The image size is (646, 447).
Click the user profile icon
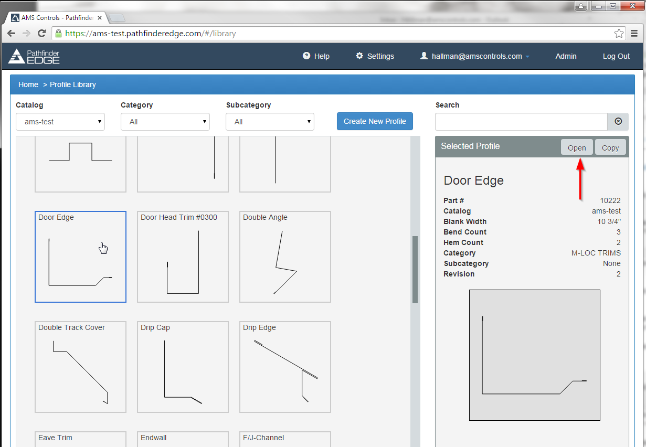coord(424,56)
